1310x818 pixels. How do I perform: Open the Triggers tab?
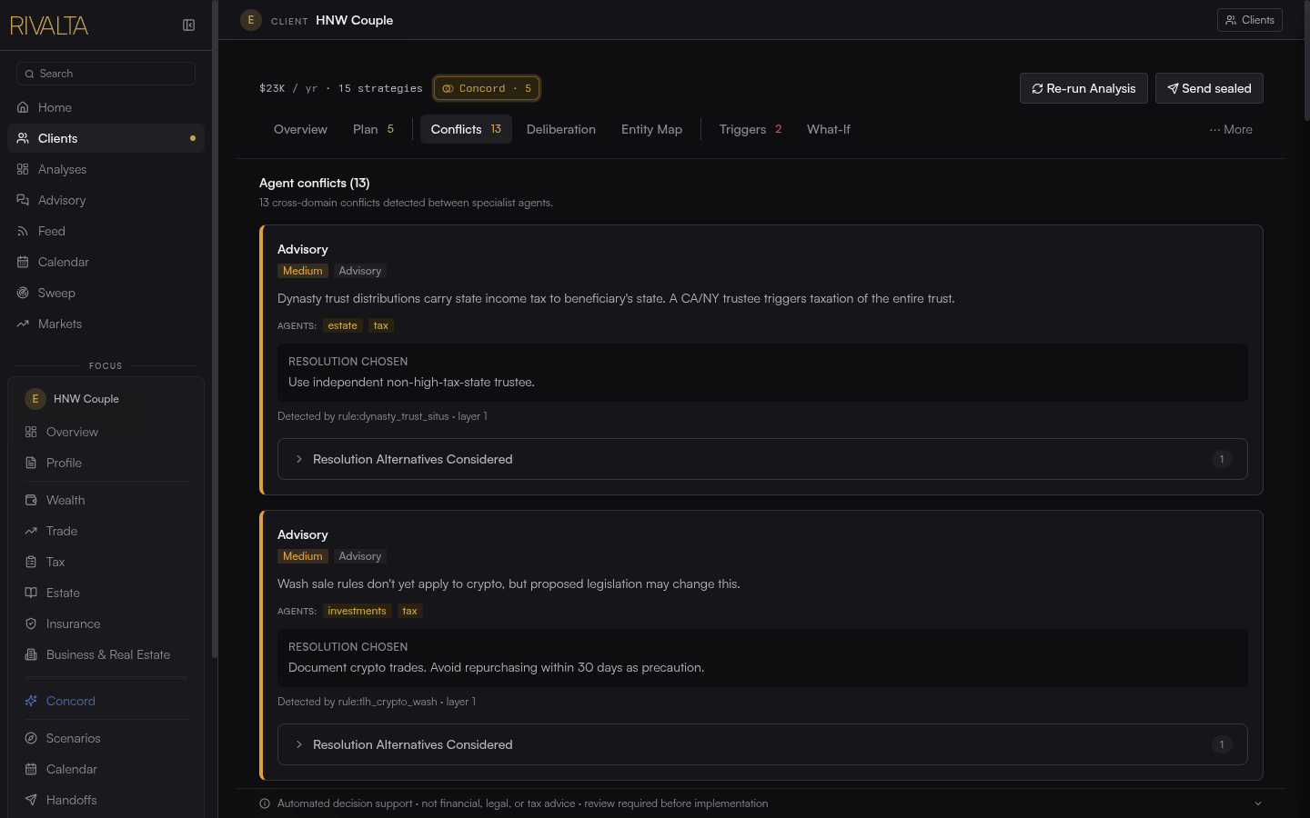(751, 129)
